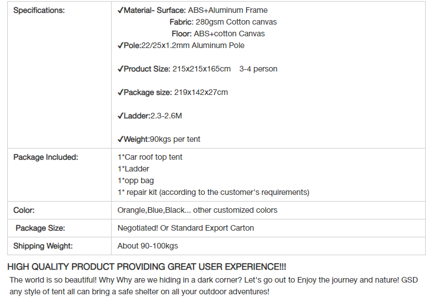
Task: Click Negotiated! Or Standard Export Carton text
Action: point(186,228)
